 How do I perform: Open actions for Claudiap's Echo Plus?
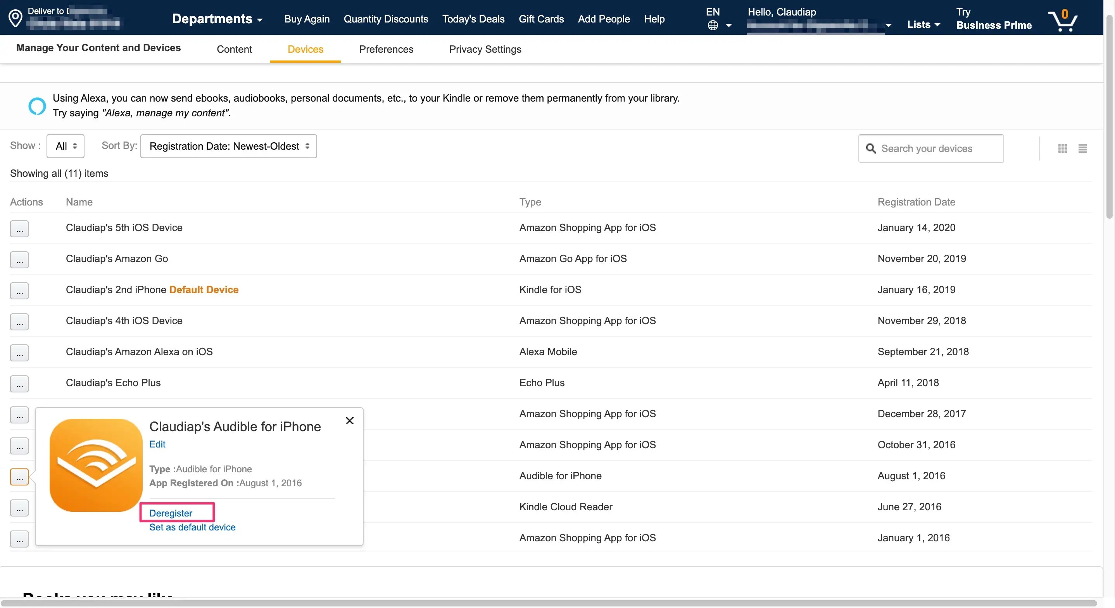pyautogui.click(x=19, y=383)
